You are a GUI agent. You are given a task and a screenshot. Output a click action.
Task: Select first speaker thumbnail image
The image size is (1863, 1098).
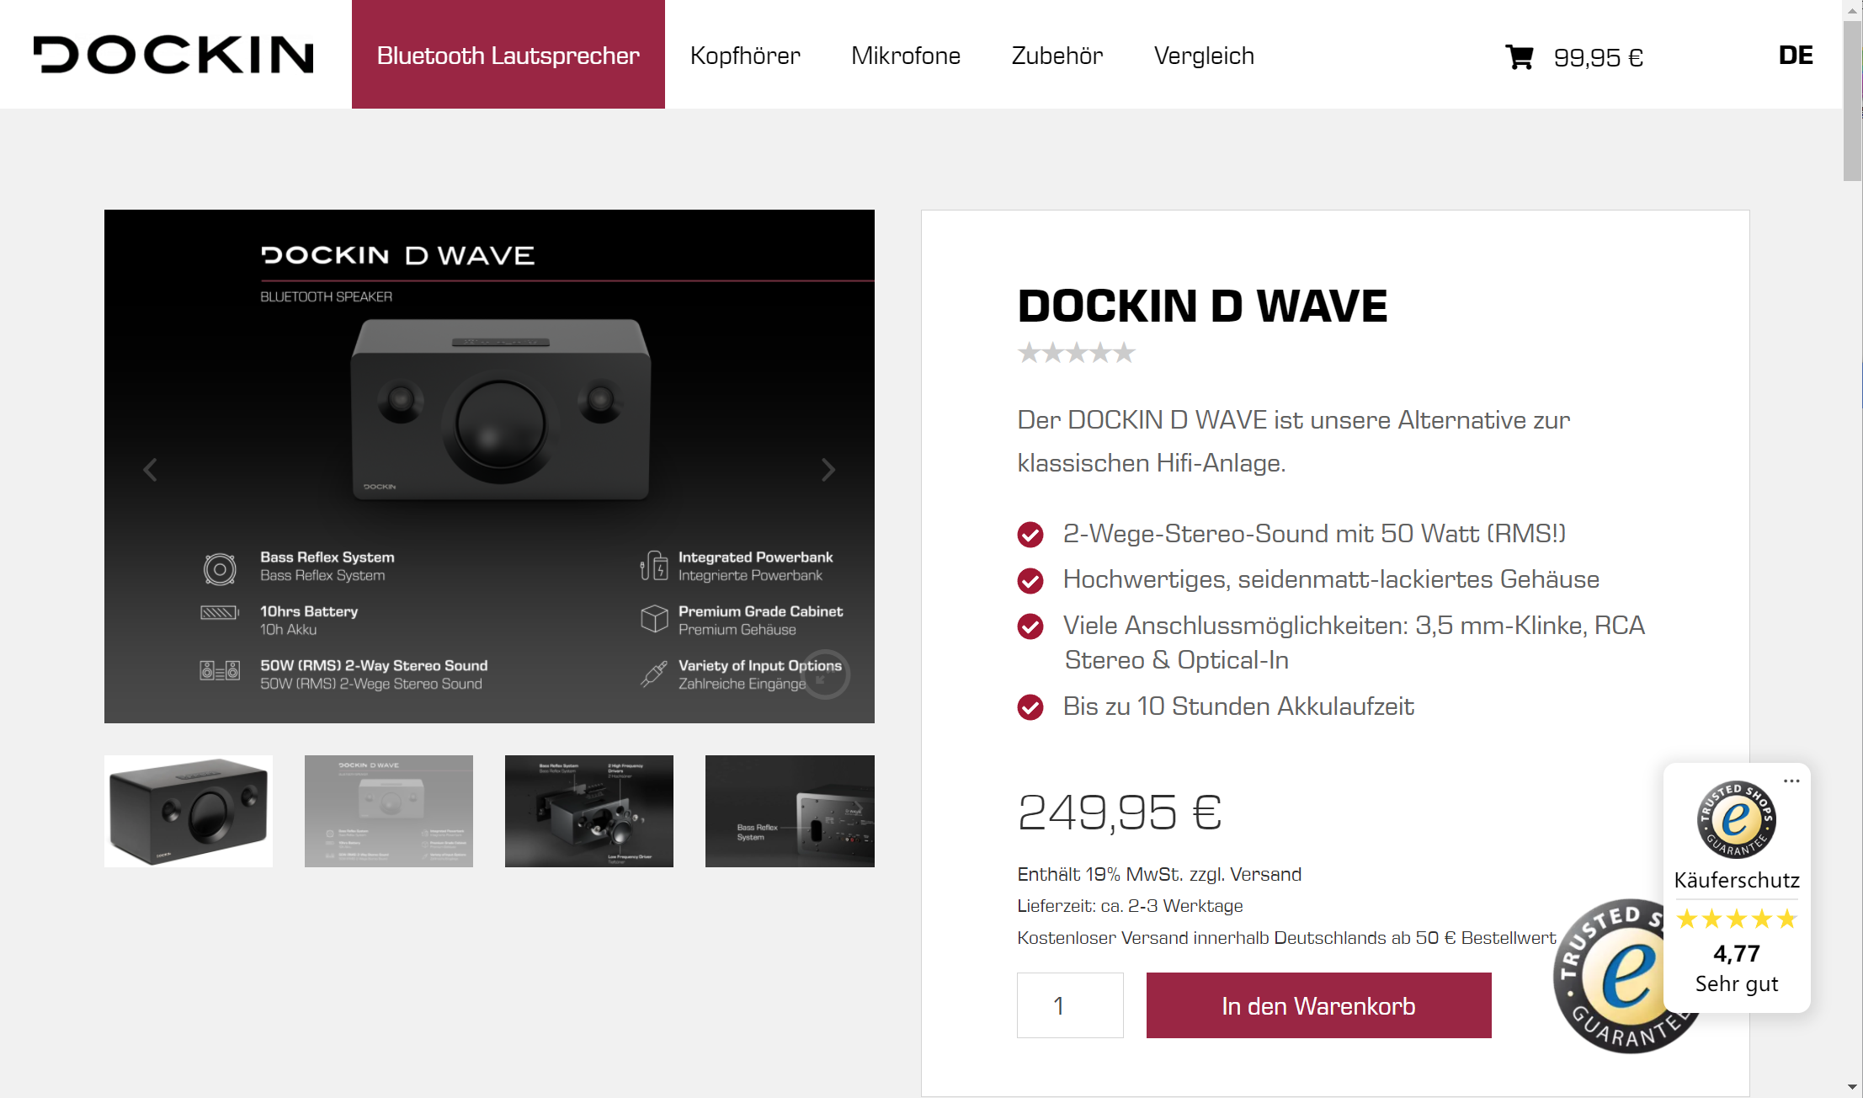click(x=189, y=811)
